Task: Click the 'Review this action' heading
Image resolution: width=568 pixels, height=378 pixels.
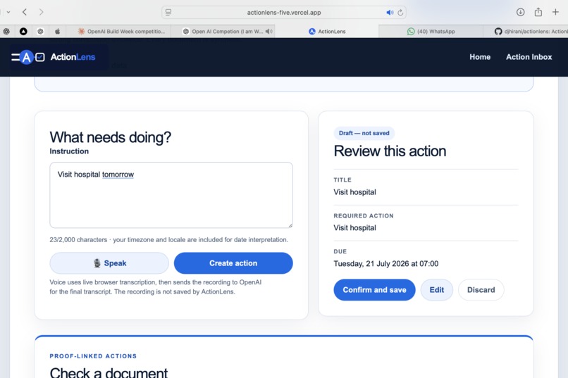Action: [x=390, y=151]
